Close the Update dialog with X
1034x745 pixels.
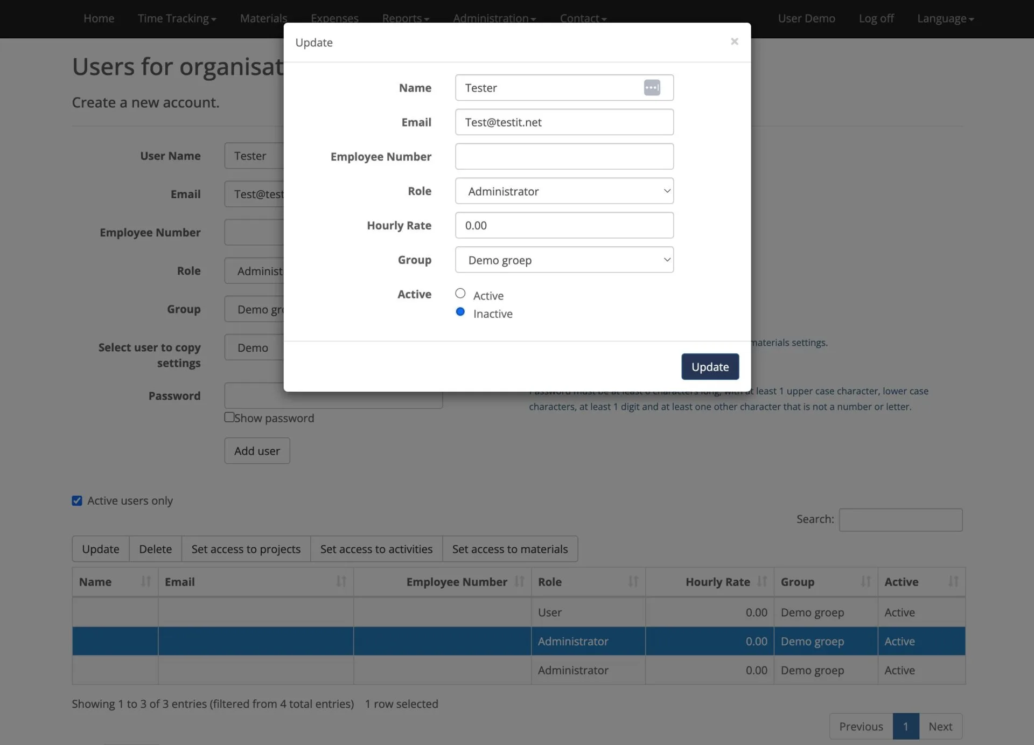coord(734,41)
